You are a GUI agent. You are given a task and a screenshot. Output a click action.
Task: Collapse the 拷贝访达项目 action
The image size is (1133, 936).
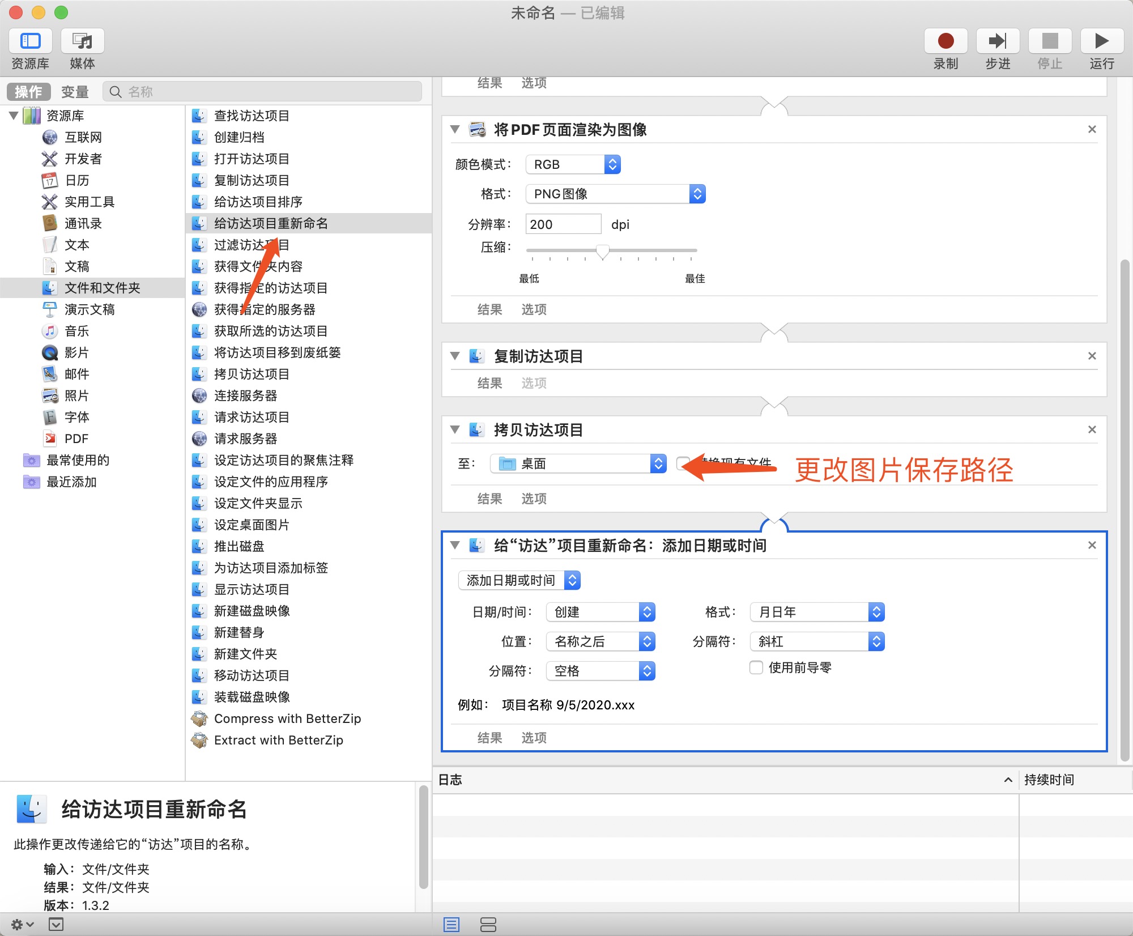tap(454, 430)
